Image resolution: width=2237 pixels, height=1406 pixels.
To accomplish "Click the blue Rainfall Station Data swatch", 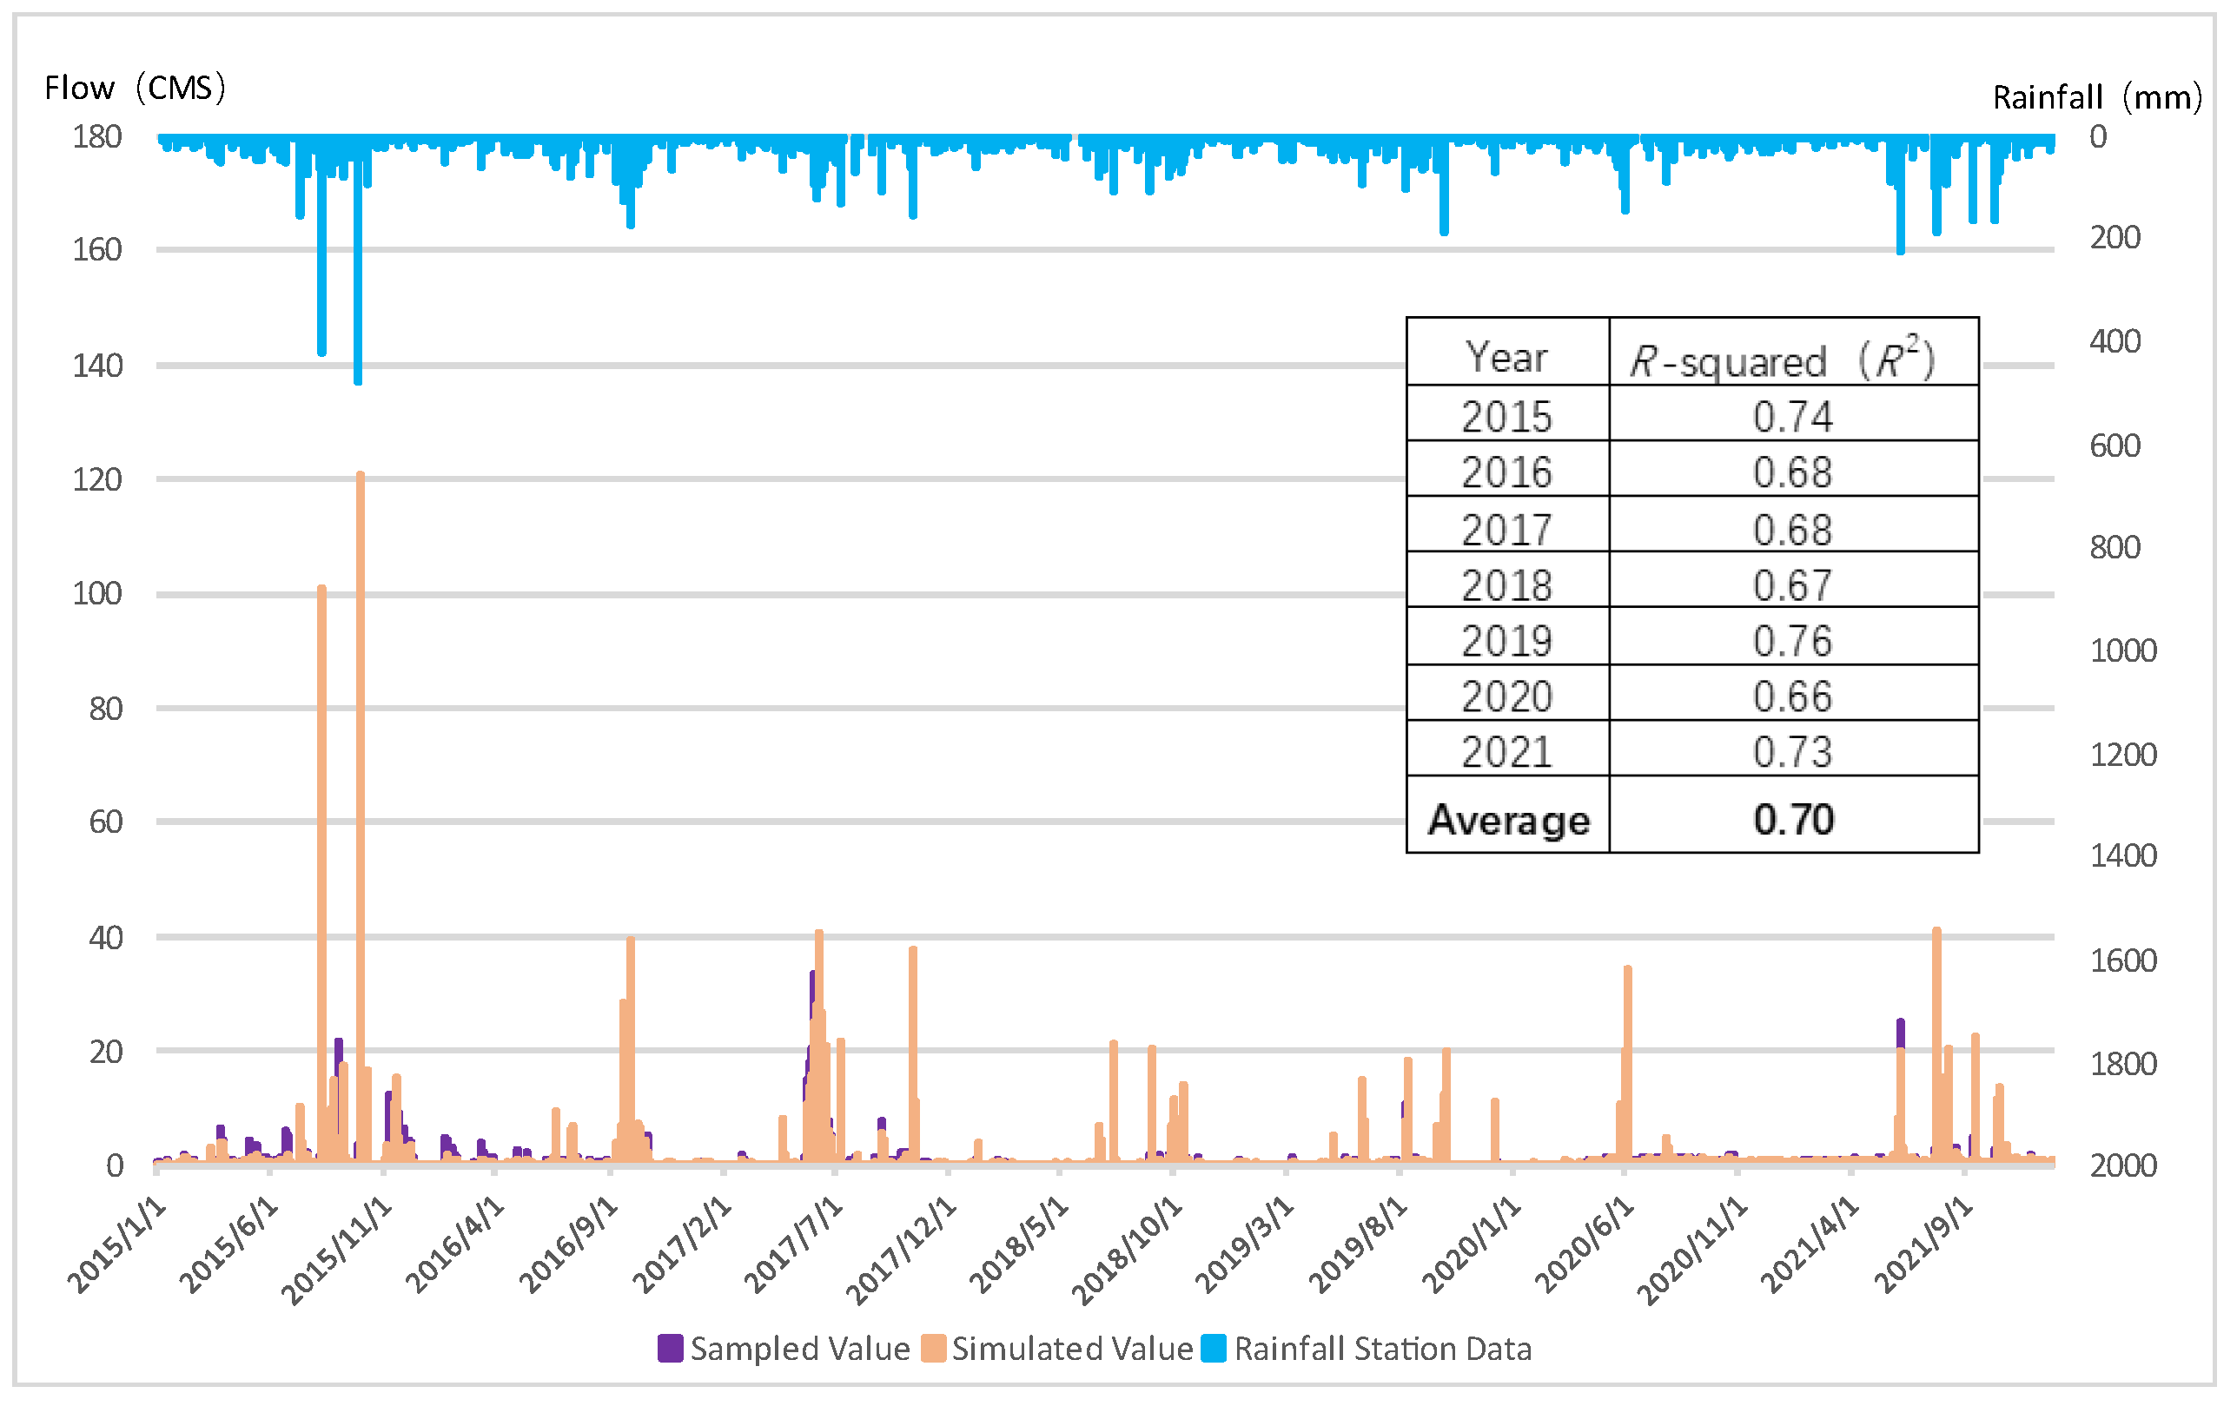I will pos(1214,1348).
